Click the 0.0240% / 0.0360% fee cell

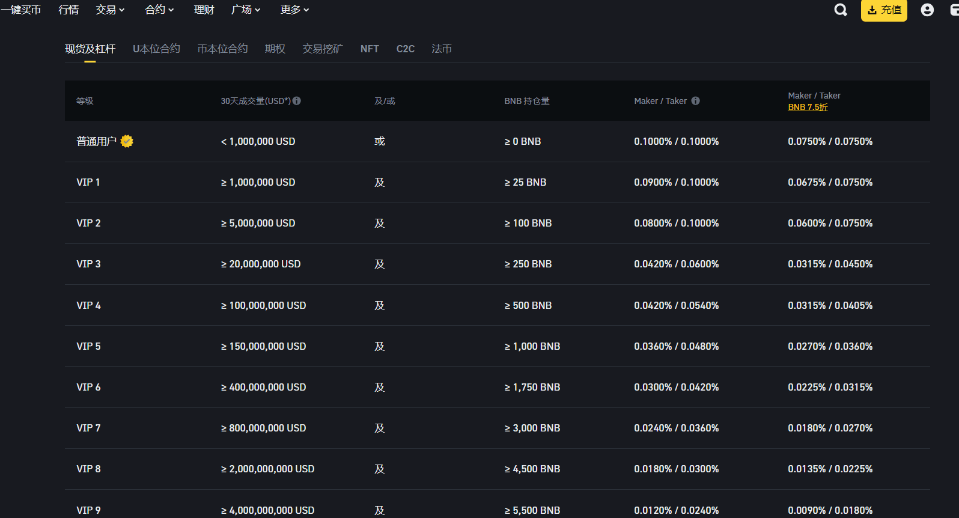coord(676,428)
